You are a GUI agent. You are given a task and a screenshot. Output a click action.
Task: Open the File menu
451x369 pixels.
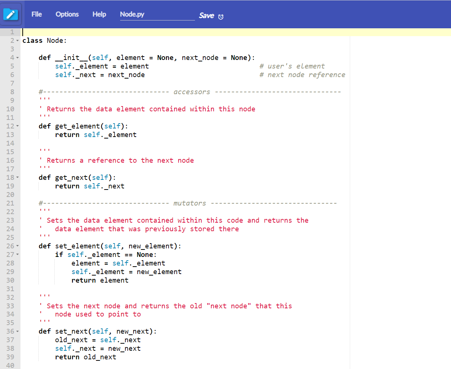(x=36, y=14)
